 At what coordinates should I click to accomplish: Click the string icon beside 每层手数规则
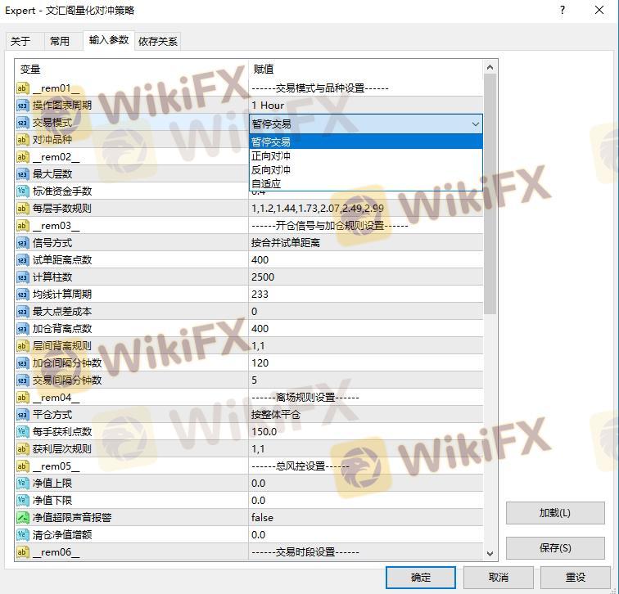point(23,209)
